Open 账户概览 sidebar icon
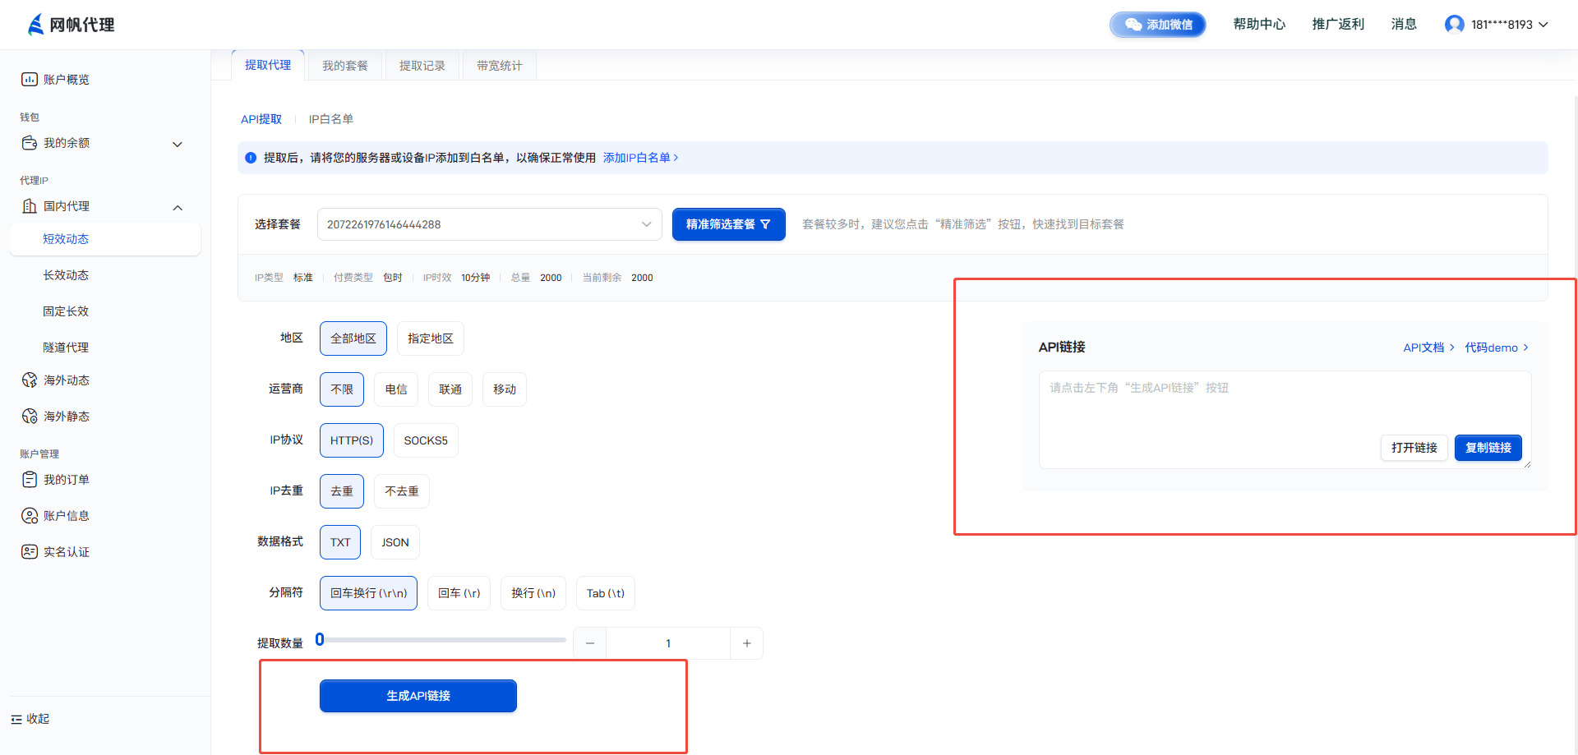 (x=30, y=80)
